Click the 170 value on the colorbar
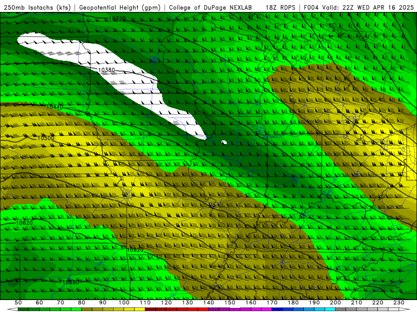The image size is (417, 312). (x=272, y=303)
